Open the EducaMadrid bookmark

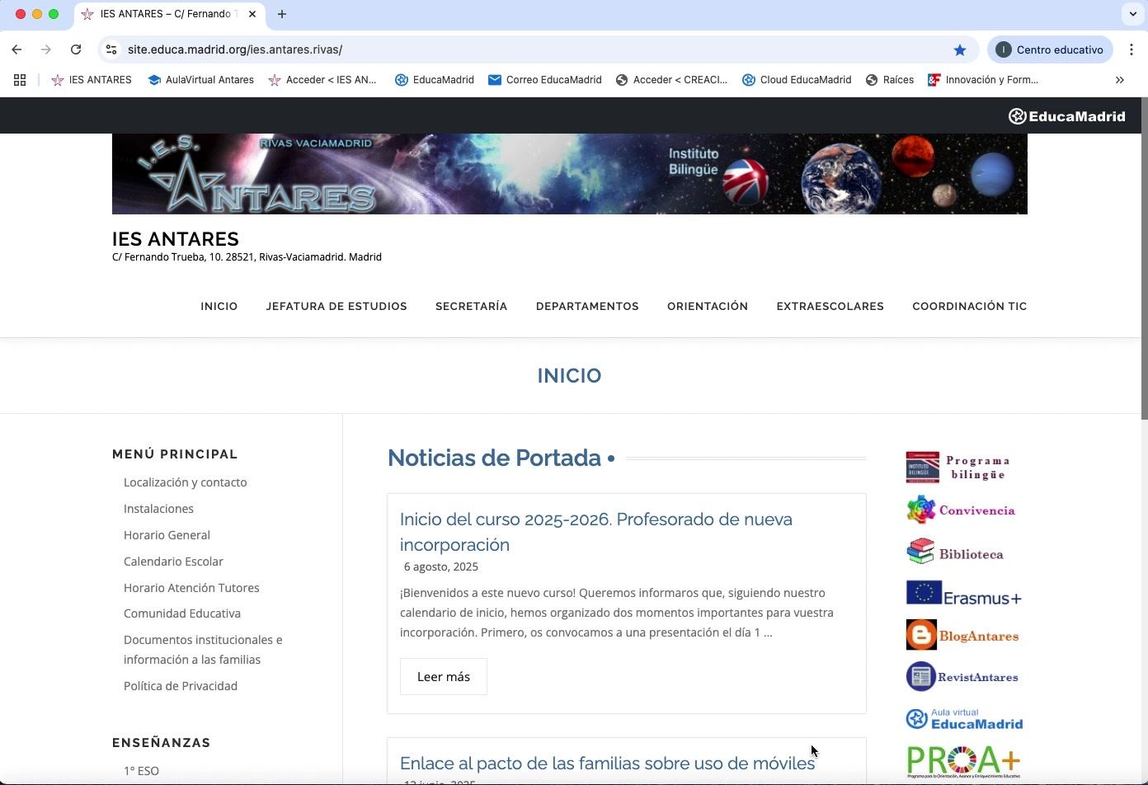435,80
